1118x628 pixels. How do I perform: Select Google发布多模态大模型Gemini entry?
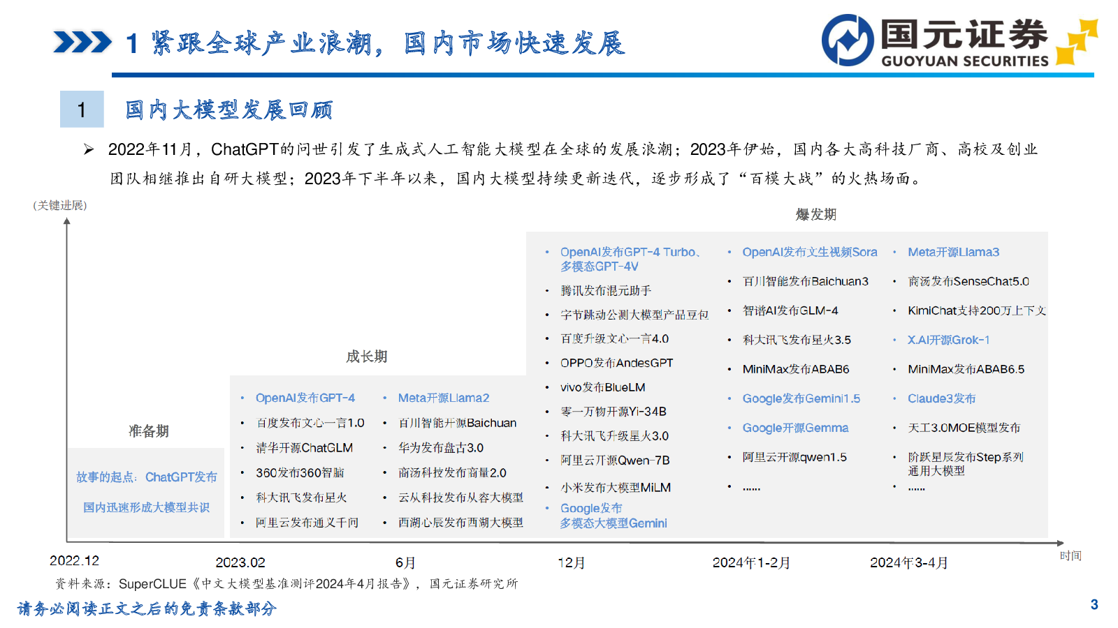(x=614, y=516)
